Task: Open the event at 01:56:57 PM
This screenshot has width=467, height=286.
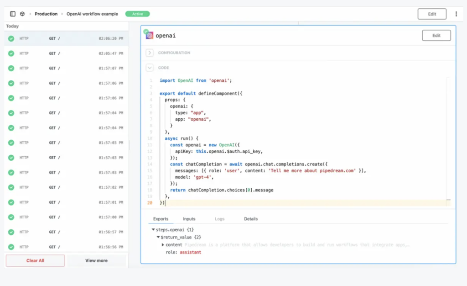Action: pos(67,232)
